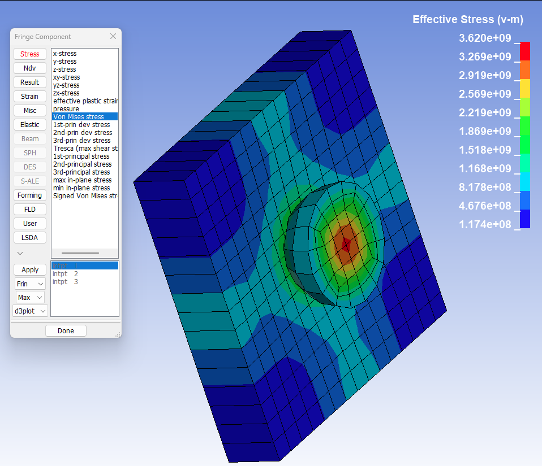Click the FLD category button
The width and height of the screenshot is (542, 466).
pyautogui.click(x=30, y=210)
